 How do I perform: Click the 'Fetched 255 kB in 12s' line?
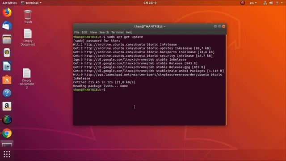tap(104, 82)
